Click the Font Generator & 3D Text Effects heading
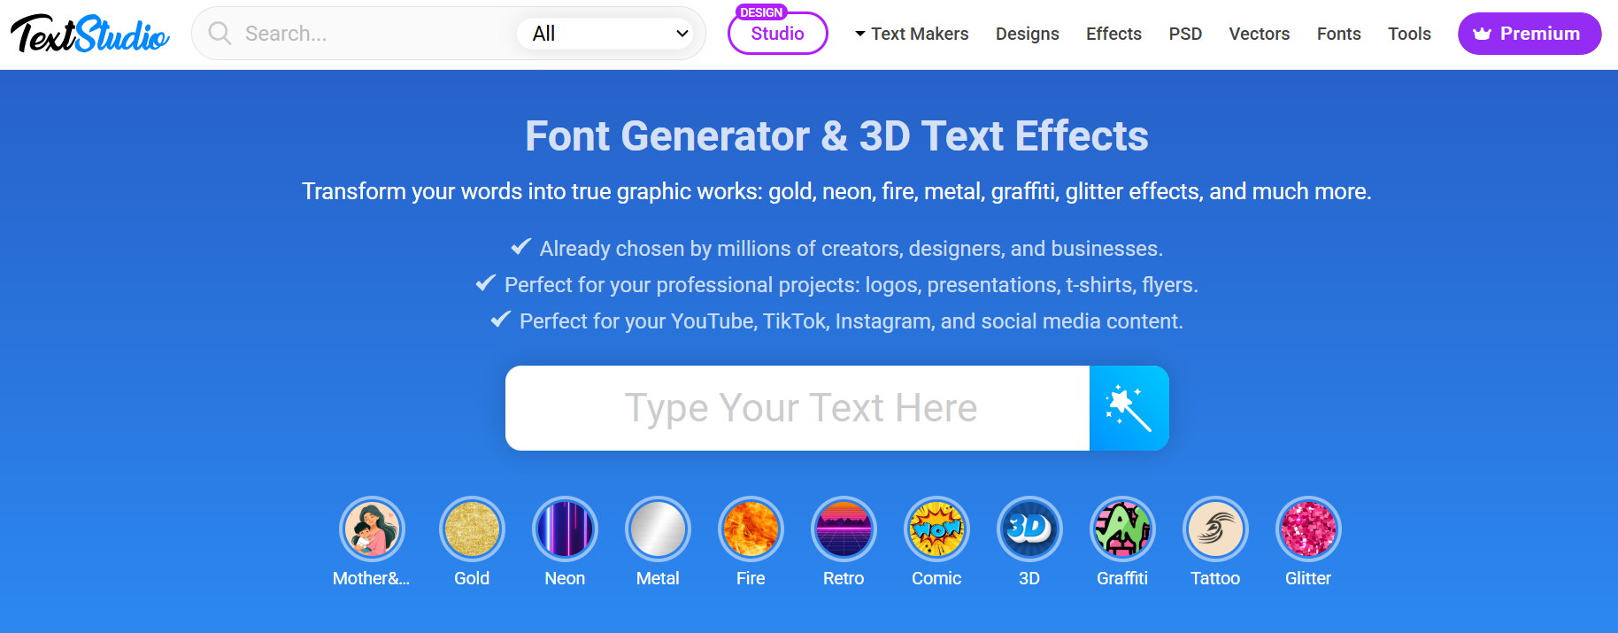The width and height of the screenshot is (1618, 633). pyautogui.click(x=836, y=136)
